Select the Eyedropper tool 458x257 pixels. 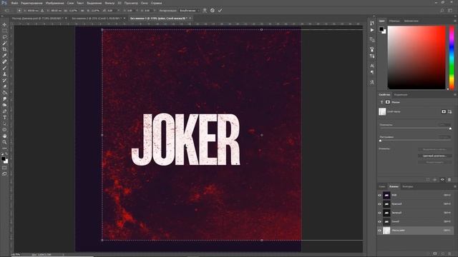4,56
